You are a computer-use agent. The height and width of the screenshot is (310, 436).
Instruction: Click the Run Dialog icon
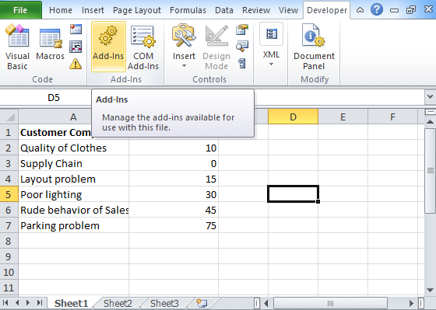pyautogui.click(x=242, y=64)
